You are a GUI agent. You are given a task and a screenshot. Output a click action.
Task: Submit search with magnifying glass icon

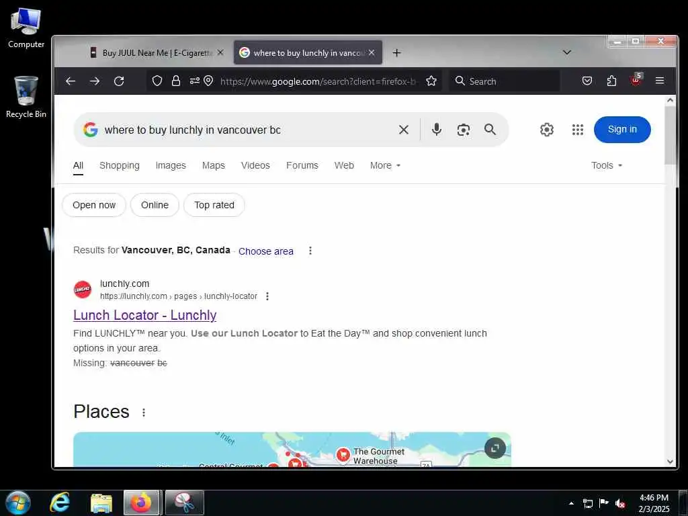click(490, 130)
